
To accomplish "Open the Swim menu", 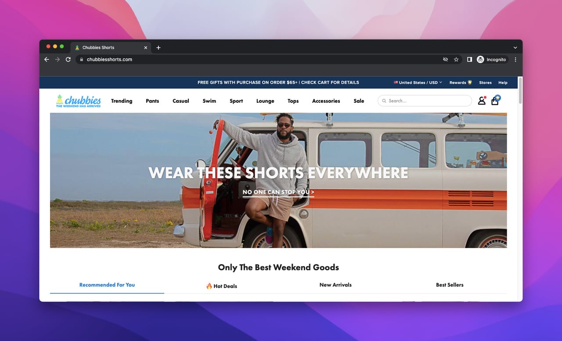I will coord(209,101).
